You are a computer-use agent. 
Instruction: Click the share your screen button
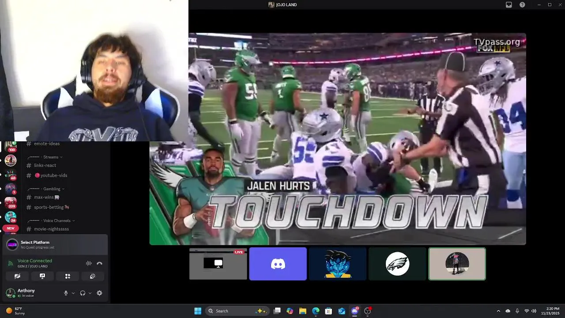(42, 276)
